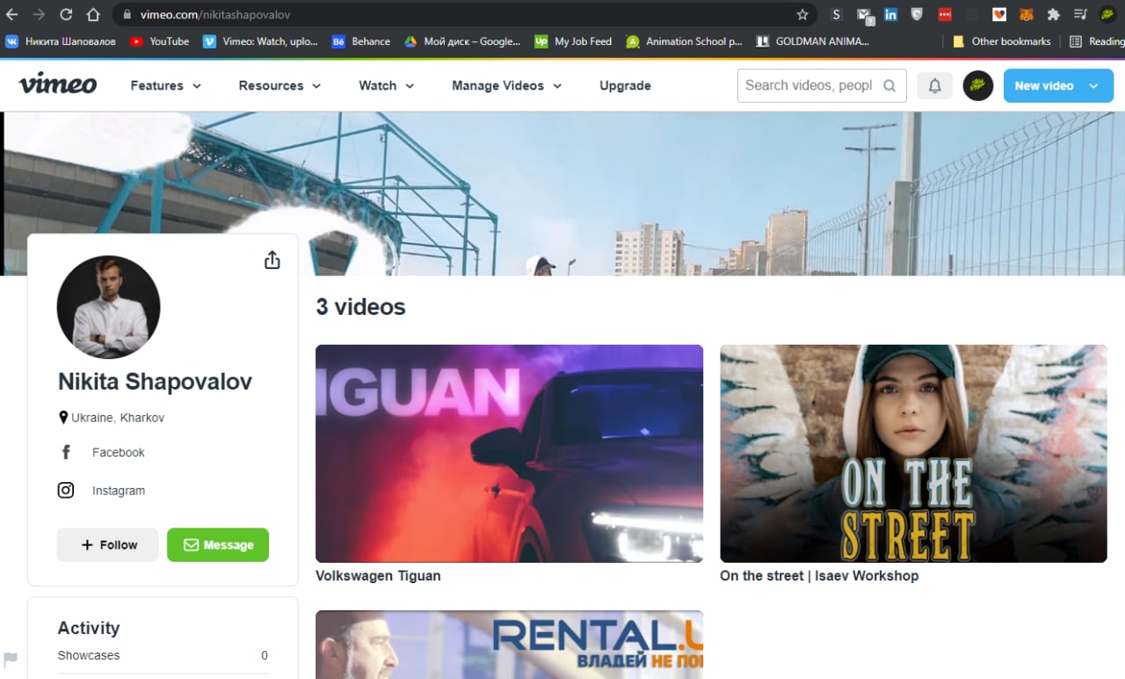
Task: Click the Instagram icon on profile card
Action: (x=66, y=491)
